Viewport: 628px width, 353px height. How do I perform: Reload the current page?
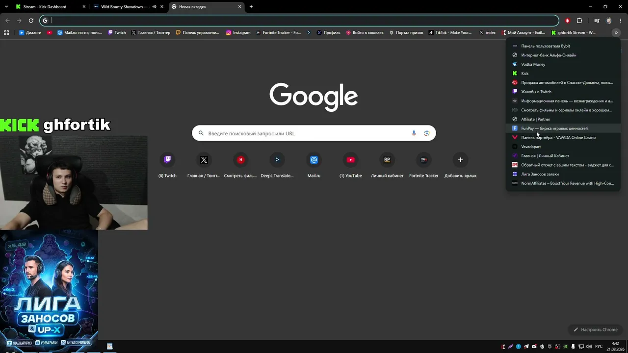point(31,21)
